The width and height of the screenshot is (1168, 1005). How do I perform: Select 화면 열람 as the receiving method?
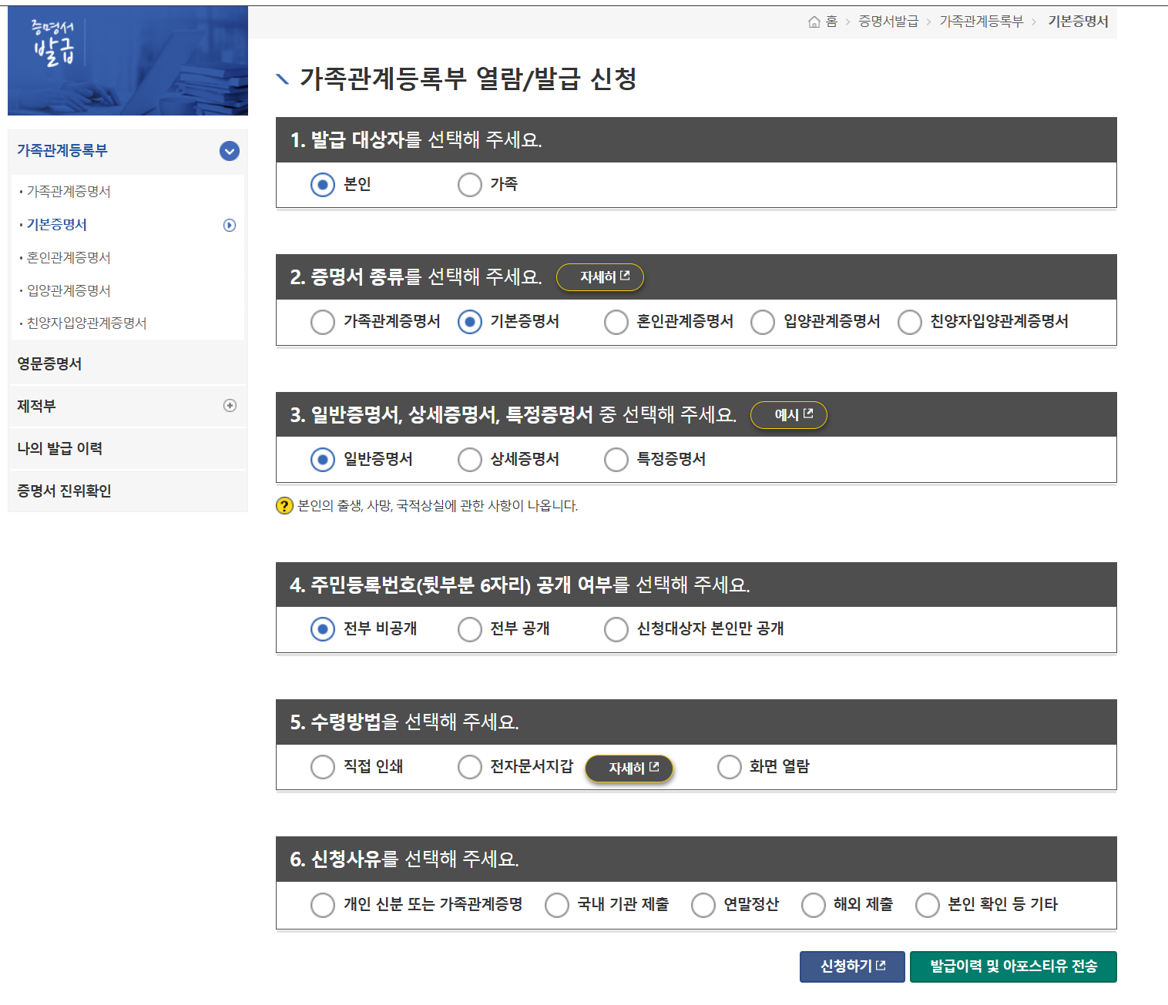tap(730, 767)
